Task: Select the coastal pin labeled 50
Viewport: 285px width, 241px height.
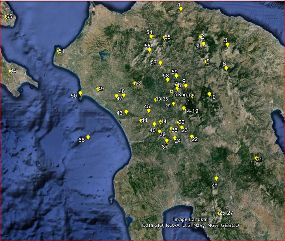Action: (x=81, y=93)
